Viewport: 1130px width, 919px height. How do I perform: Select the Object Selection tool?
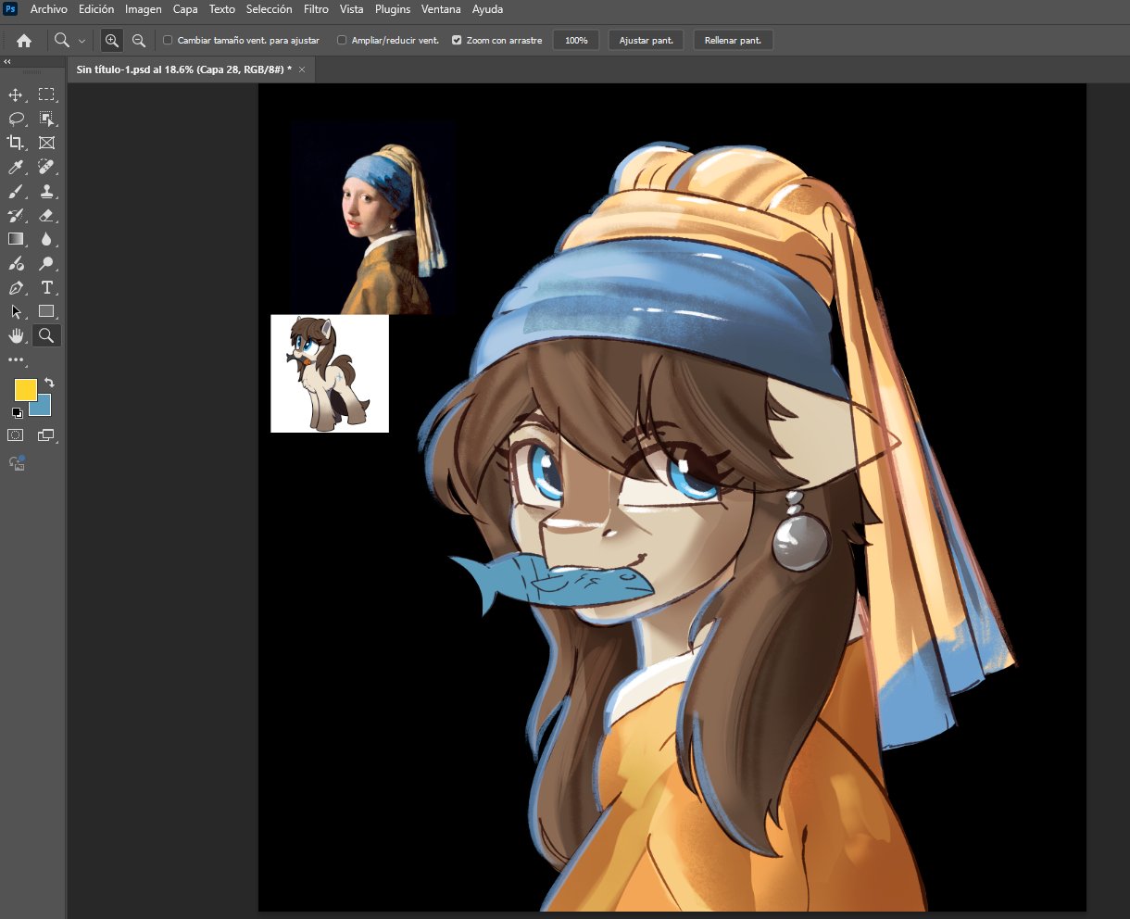tap(46, 119)
